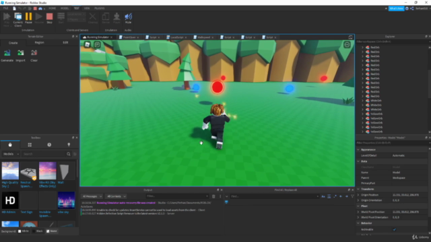Switch to the HOME ribbon tab

[x=53, y=8]
